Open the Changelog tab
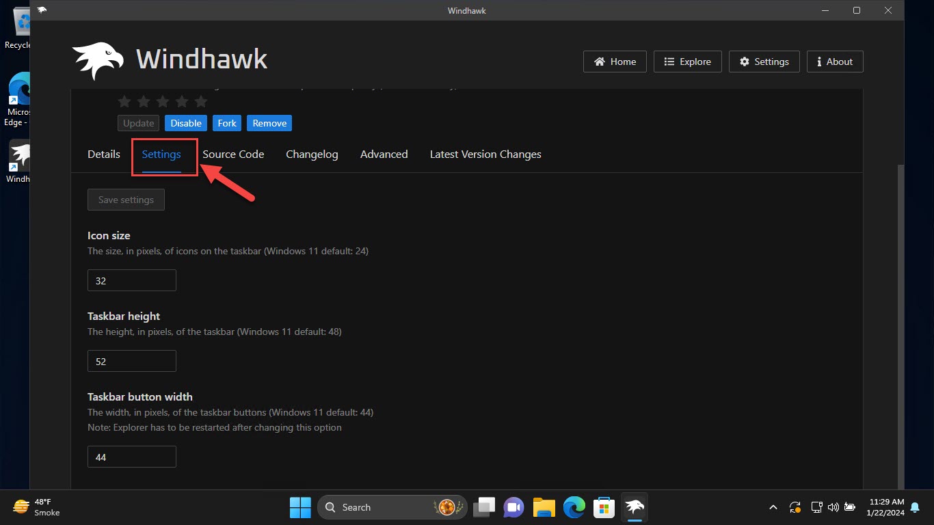Screen dimensions: 934x525 312,154
